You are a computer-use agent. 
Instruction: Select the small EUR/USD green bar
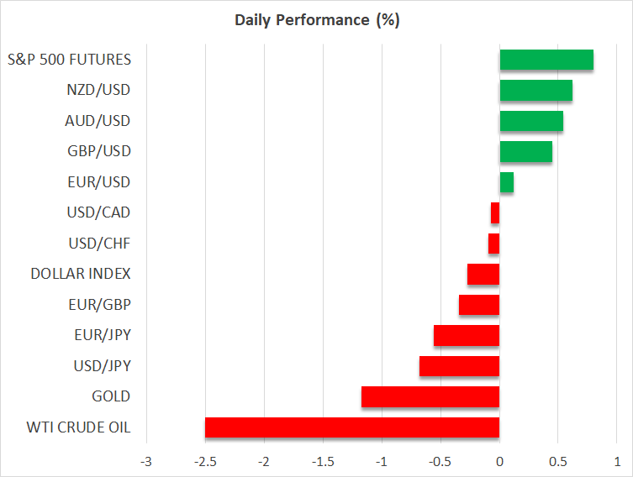pos(506,182)
